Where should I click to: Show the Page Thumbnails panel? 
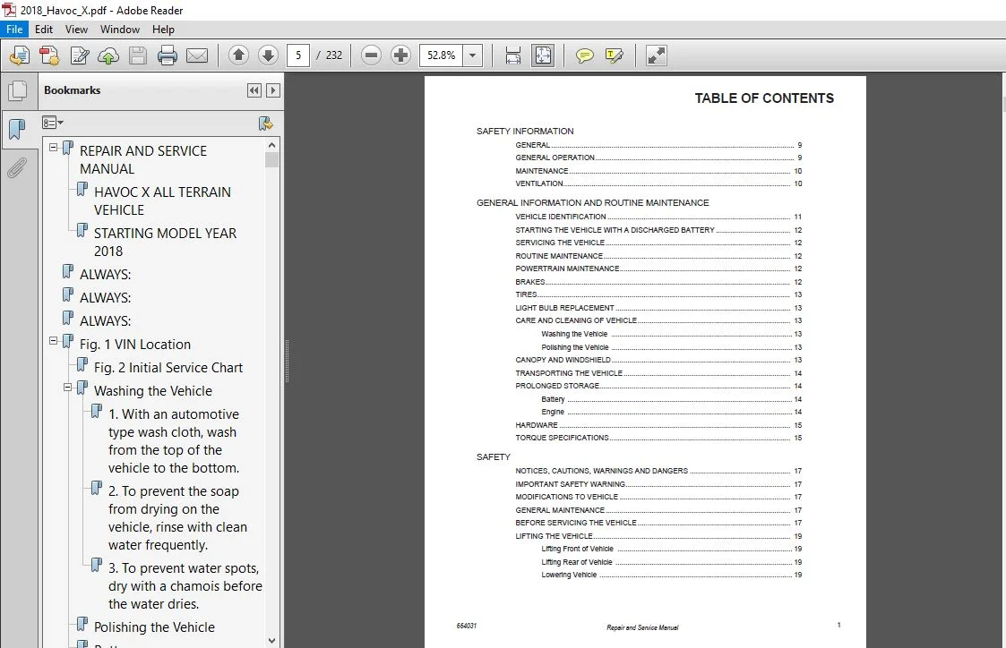tap(17, 90)
